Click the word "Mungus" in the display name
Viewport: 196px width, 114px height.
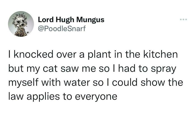click(x=90, y=20)
